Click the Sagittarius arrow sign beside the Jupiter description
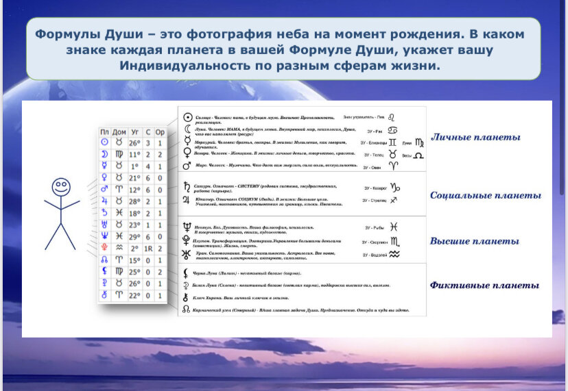This screenshot has width=568, height=391. pyautogui.click(x=394, y=200)
